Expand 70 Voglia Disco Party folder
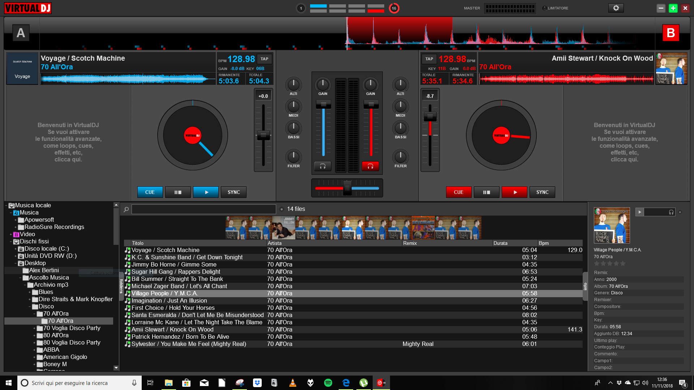 click(34, 328)
